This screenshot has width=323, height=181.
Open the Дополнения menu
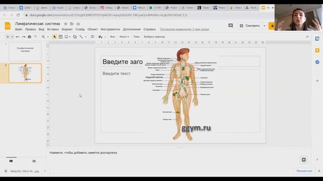[x=132, y=29]
